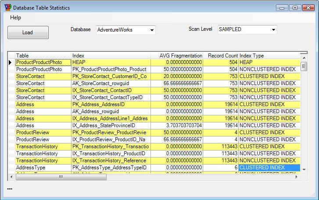Image resolution: width=319 pixels, height=200 pixels.
Task: Click the Index Type column header
Action: [x=269, y=56]
